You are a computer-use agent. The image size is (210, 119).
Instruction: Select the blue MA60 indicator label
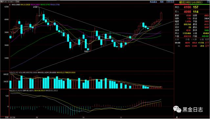(55, 5)
